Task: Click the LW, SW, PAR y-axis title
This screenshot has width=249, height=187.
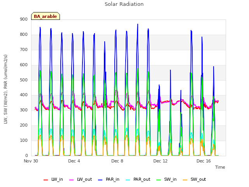Action: [5, 89]
